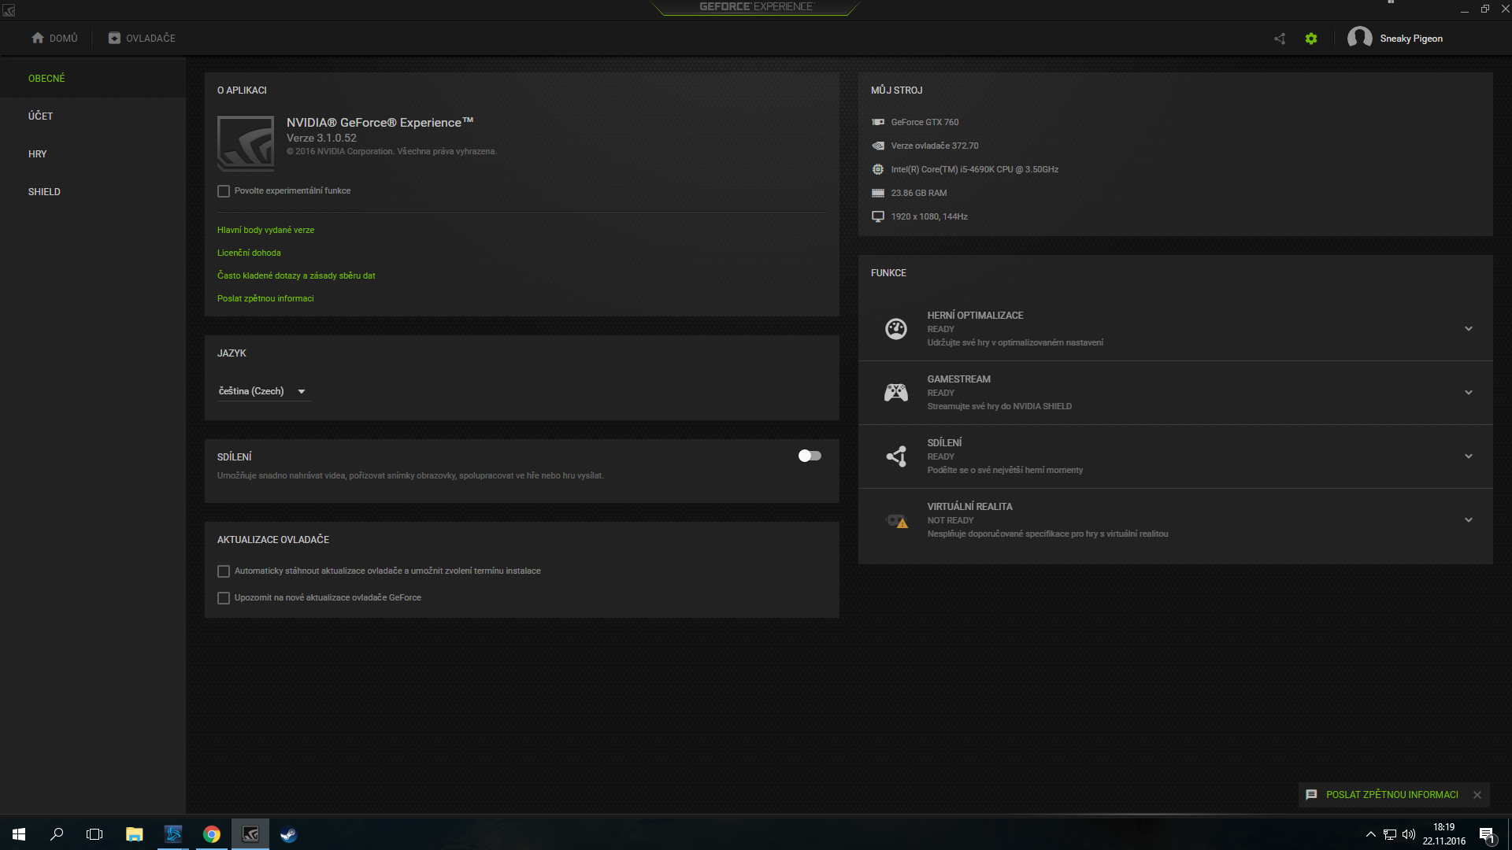Check notify on new GeForce drivers
This screenshot has height=850, width=1512.
(224, 598)
